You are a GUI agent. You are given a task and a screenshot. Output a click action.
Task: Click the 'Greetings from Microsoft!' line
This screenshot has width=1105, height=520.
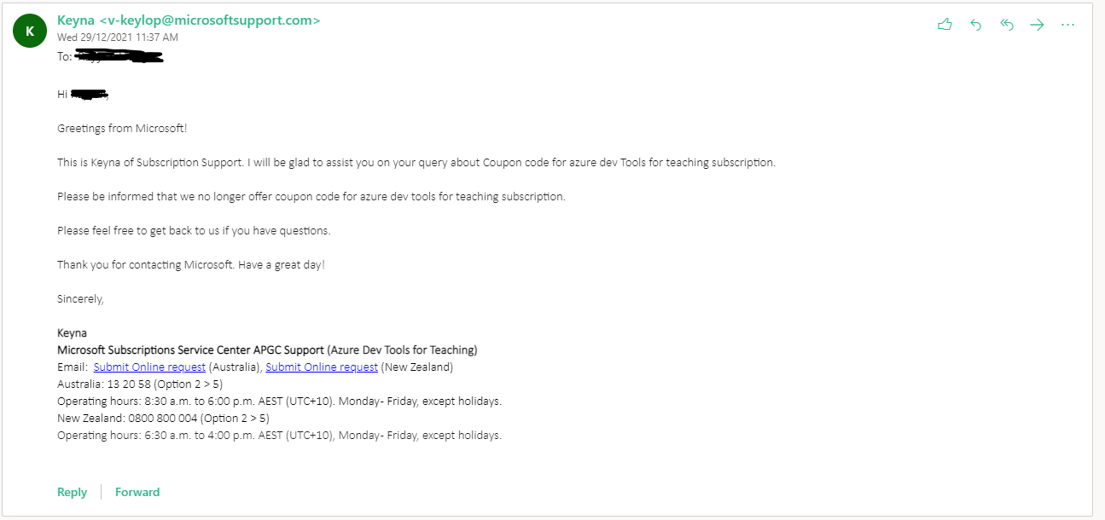122,129
